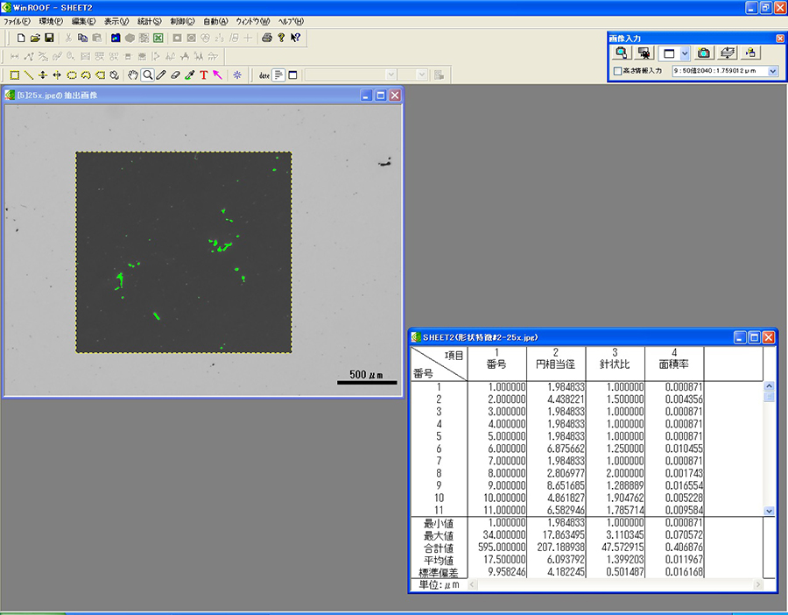Open the magnification calibration dropdown
Viewport: 788px width, 615px height.
pos(773,71)
